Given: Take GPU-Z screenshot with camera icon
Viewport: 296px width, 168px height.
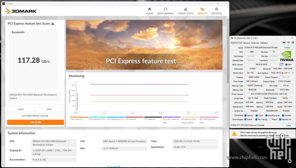Looking at the screenshot, I should pyautogui.click(x=284, y=43).
